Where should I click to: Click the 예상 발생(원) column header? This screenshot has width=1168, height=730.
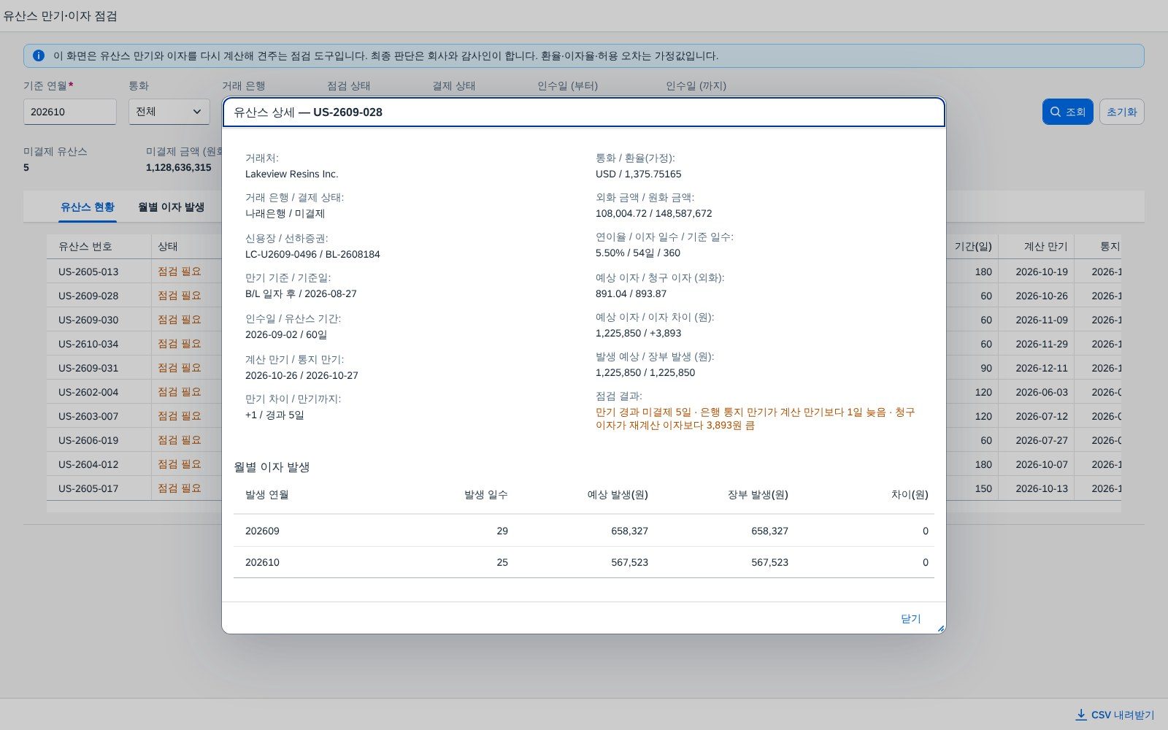pos(618,494)
